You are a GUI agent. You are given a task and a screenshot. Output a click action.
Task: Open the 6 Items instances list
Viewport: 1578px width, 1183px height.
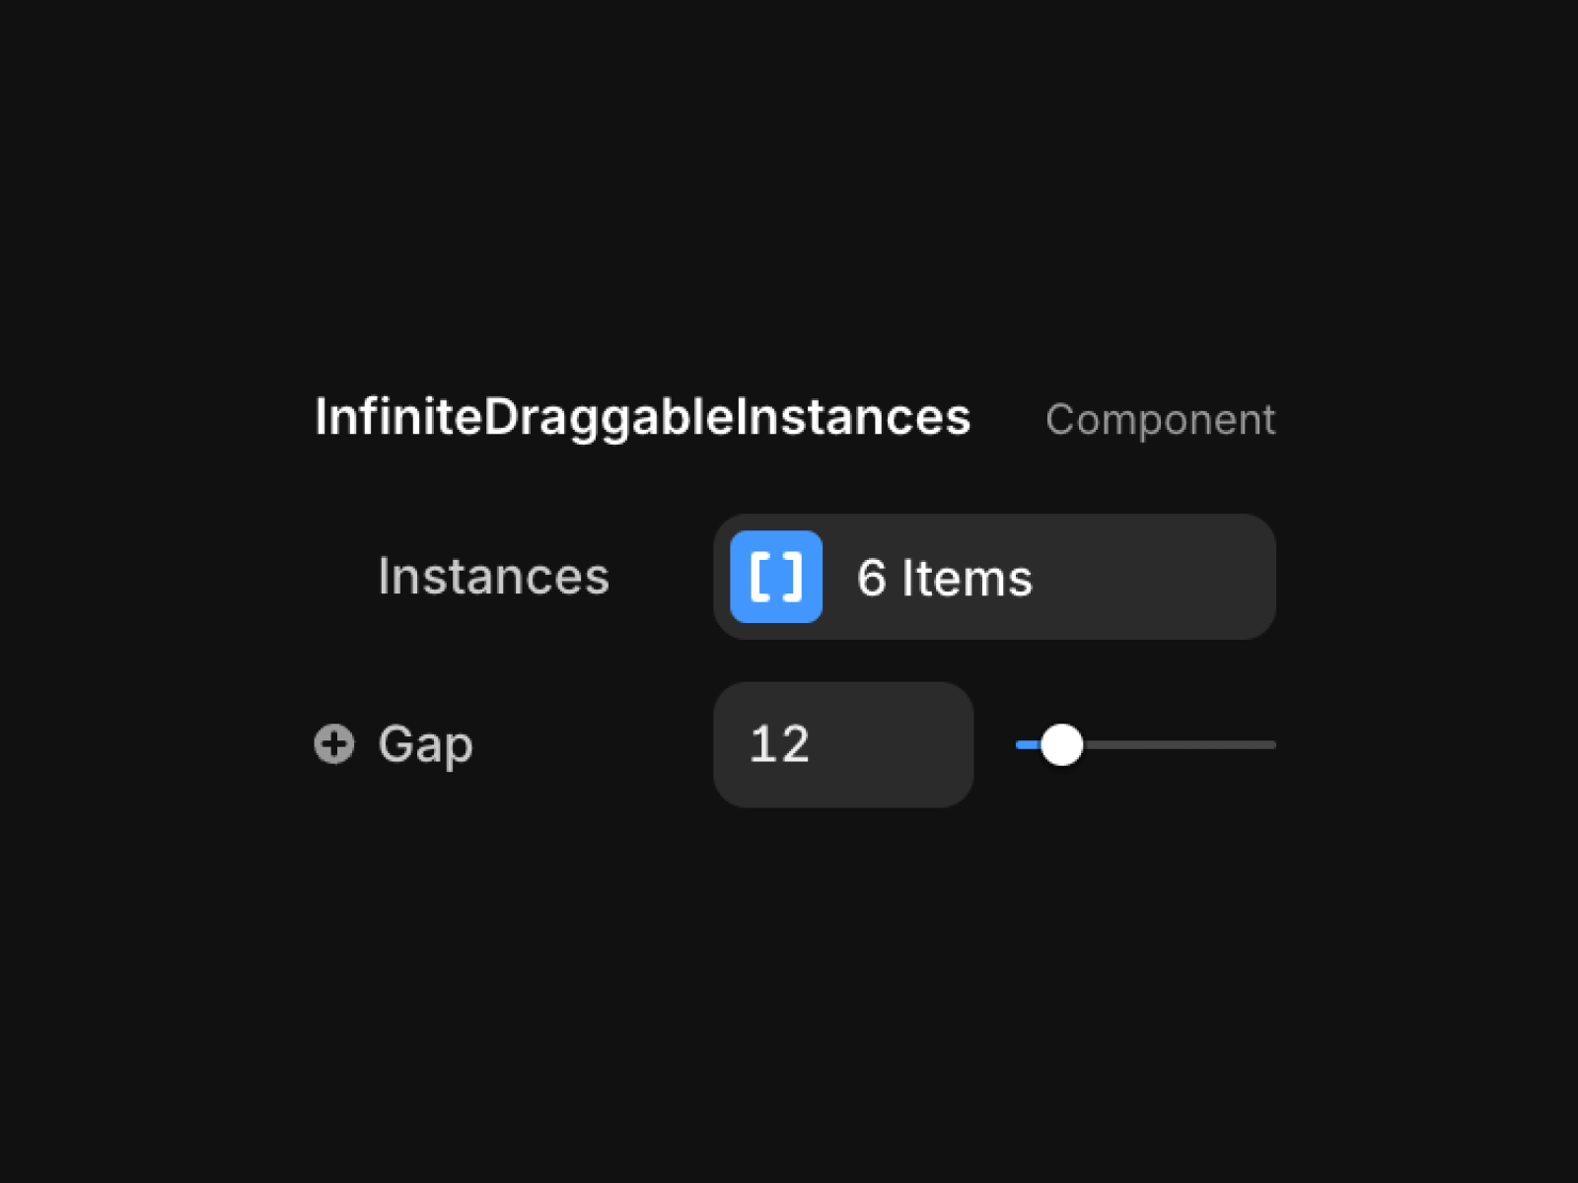coord(994,577)
